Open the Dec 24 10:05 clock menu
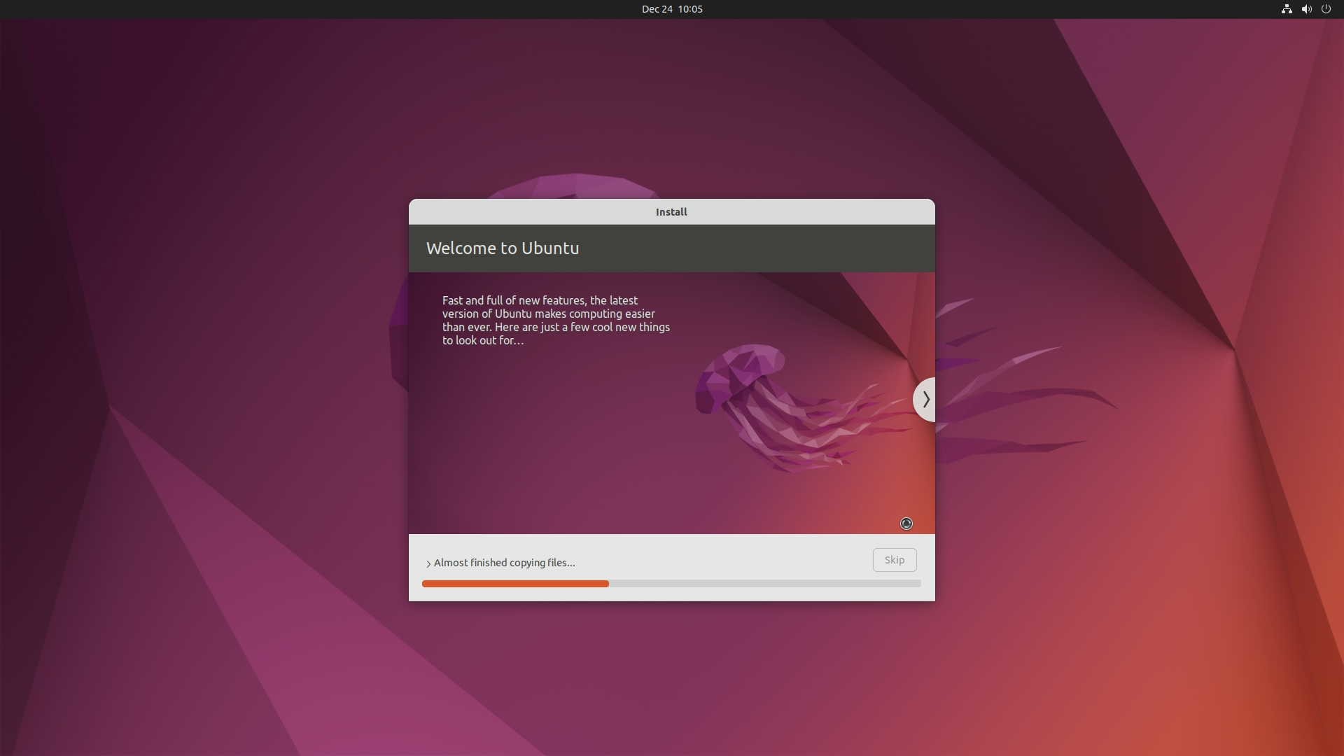The image size is (1344, 756). 672,9
